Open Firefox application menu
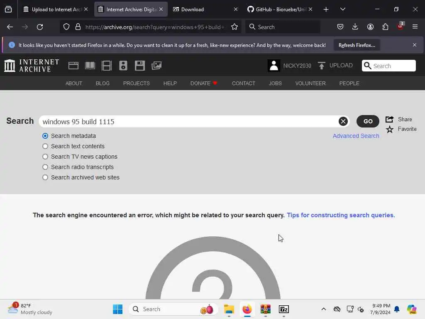 point(415,27)
